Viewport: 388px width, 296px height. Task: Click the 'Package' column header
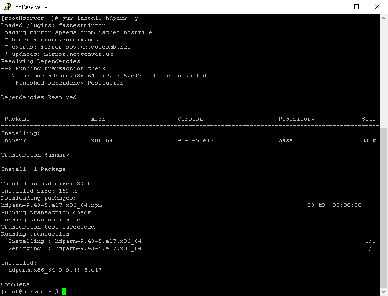[x=17, y=119]
